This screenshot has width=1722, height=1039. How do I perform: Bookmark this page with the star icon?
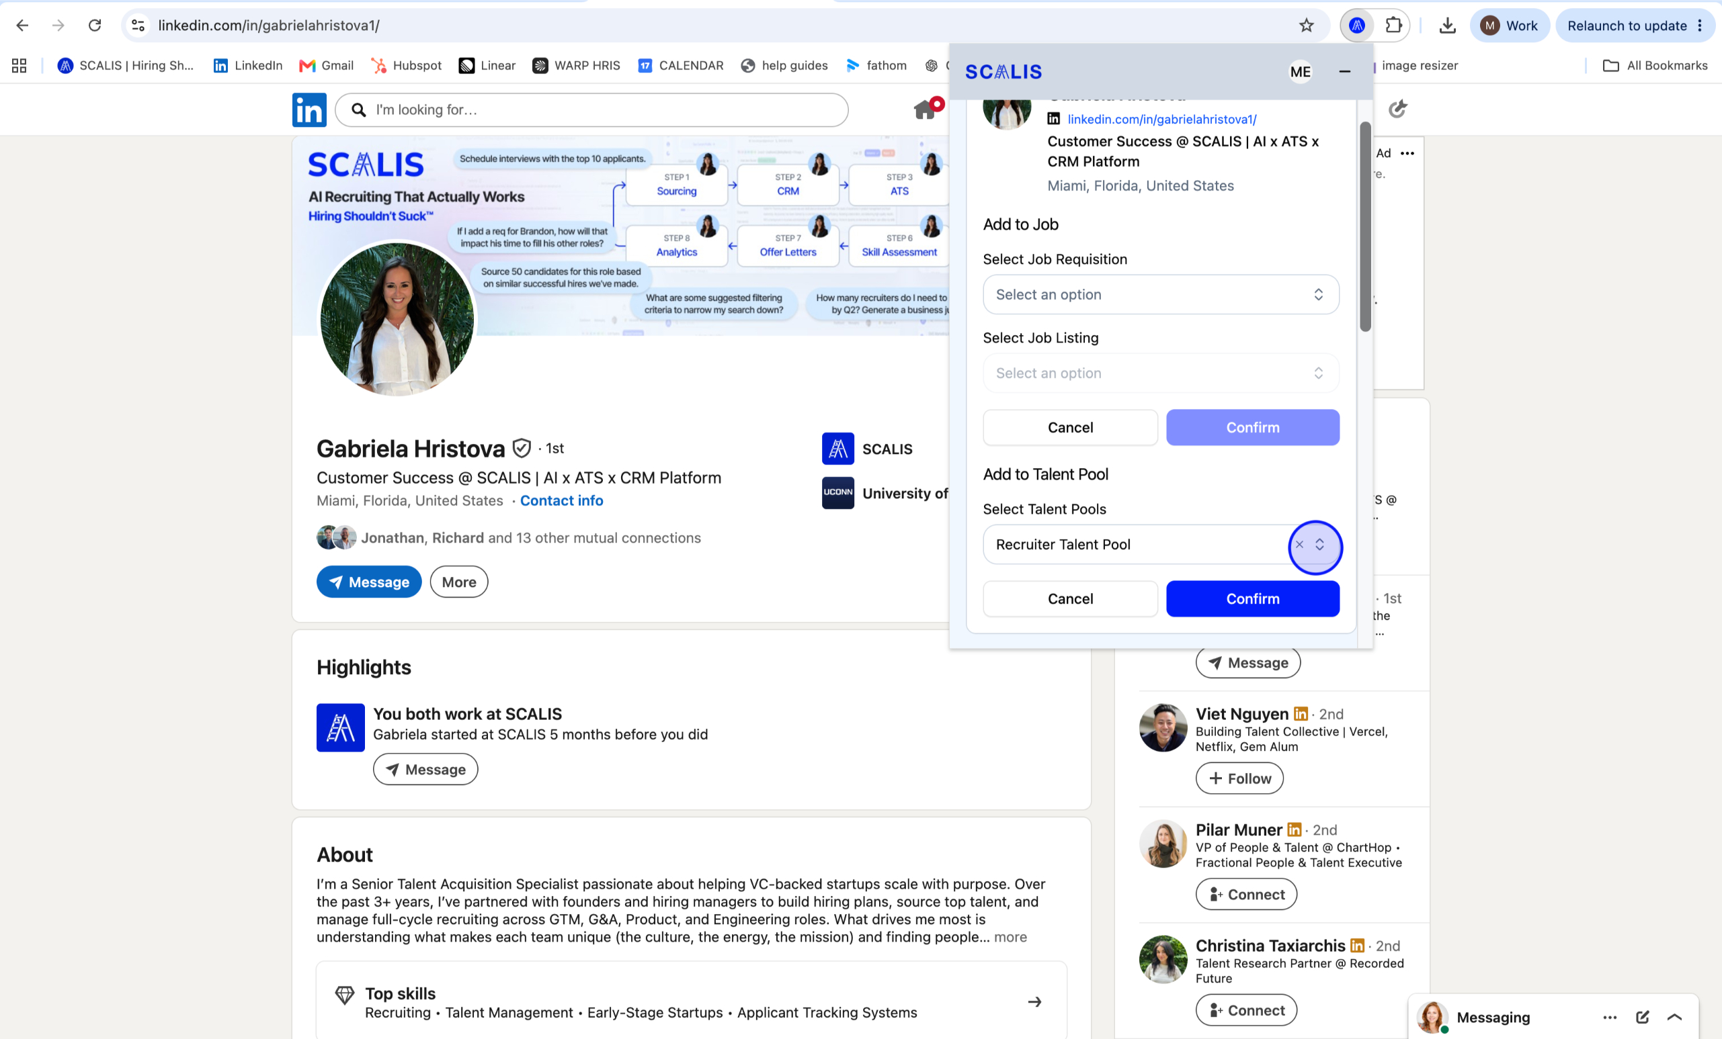(1306, 26)
